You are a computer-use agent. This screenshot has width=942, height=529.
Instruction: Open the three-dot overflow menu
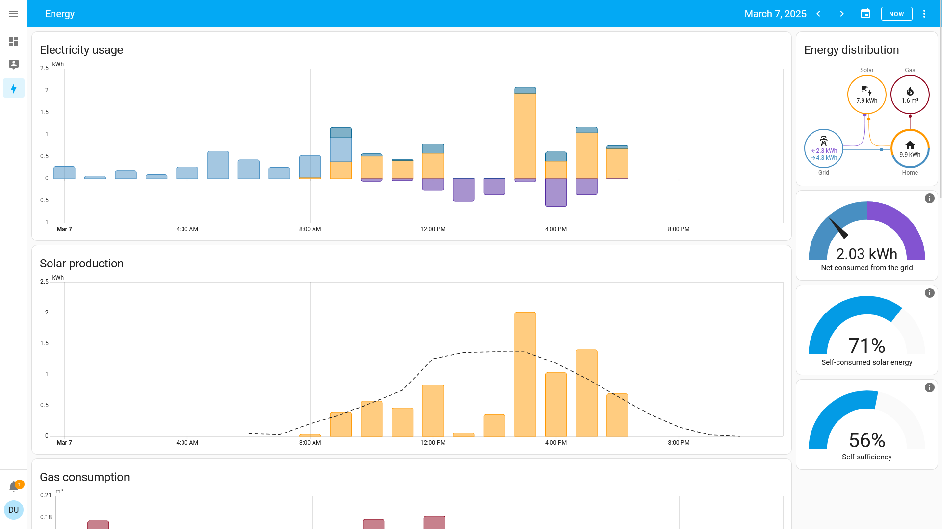924,14
